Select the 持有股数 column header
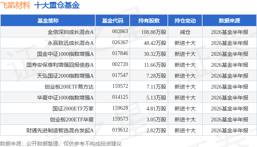 (x=149, y=21)
